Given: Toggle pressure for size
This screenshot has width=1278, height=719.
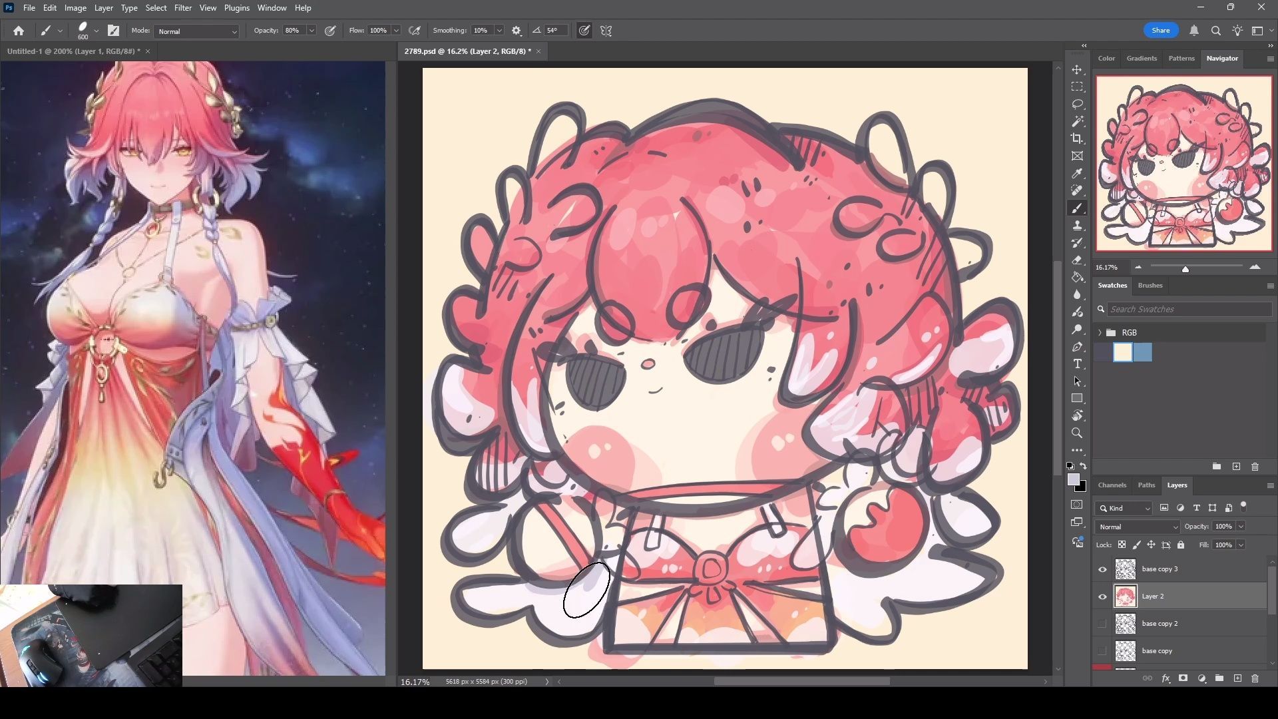Looking at the screenshot, I should pos(584,31).
